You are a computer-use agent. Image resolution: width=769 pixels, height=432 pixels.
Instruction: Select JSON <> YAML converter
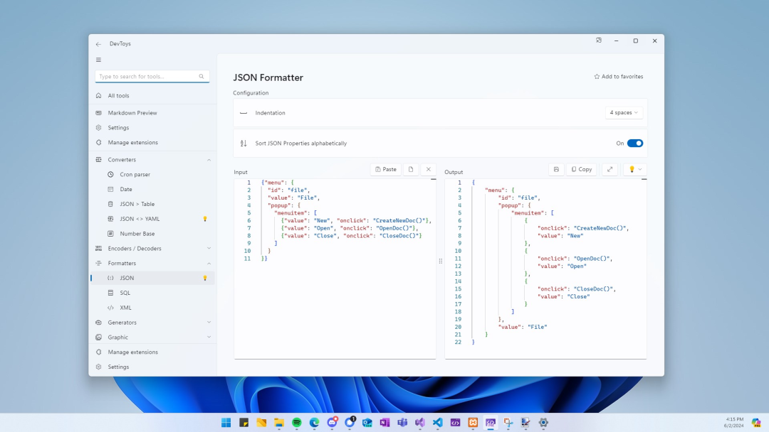(x=140, y=219)
